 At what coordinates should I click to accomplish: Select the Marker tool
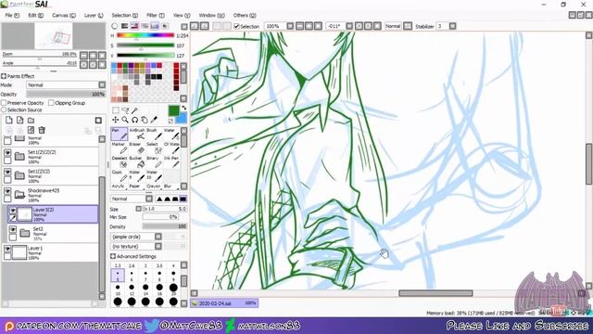pos(120,148)
